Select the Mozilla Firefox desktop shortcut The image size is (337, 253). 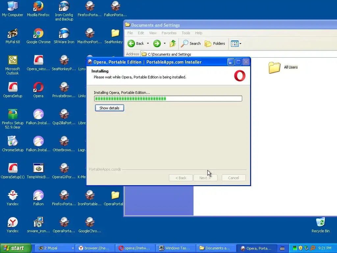pyautogui.click(x=38, y=9)
